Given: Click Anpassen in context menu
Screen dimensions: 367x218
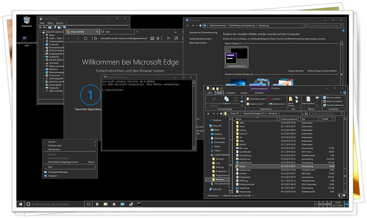Looking at the screenshot, I should tap(70, 176).
